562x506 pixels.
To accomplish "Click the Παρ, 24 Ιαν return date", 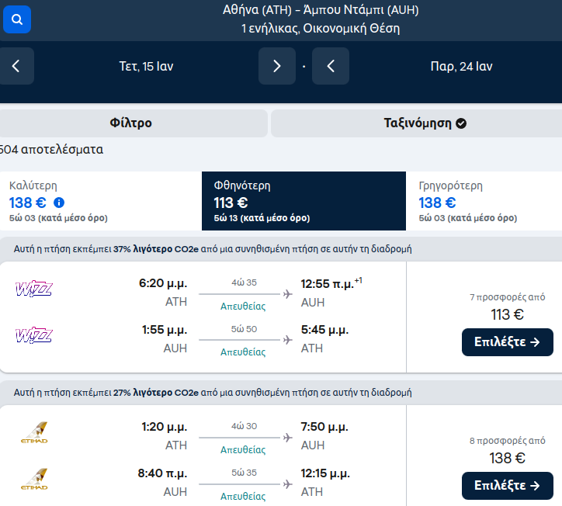I will click(x=461, y=66).
